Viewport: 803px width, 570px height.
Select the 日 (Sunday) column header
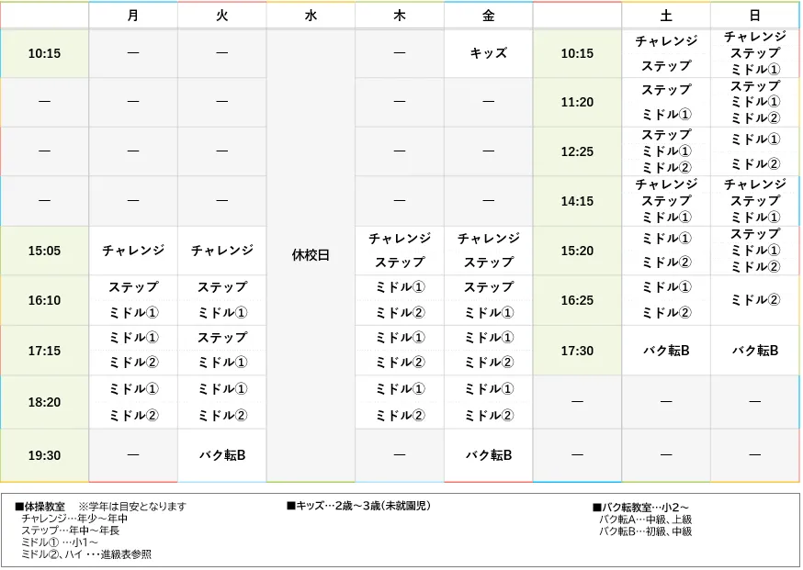(x=754, y=15)
